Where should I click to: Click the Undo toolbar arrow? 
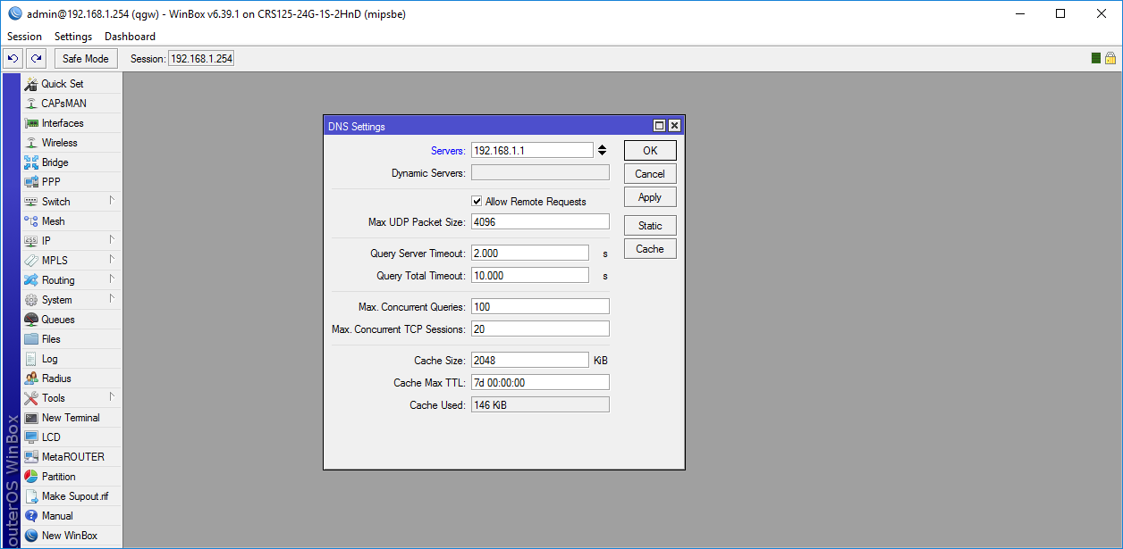(13, 59)
